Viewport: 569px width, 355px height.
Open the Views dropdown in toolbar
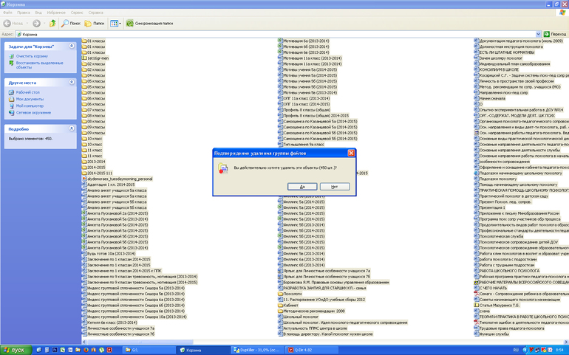pyautogui.click(x=116, y=24)
